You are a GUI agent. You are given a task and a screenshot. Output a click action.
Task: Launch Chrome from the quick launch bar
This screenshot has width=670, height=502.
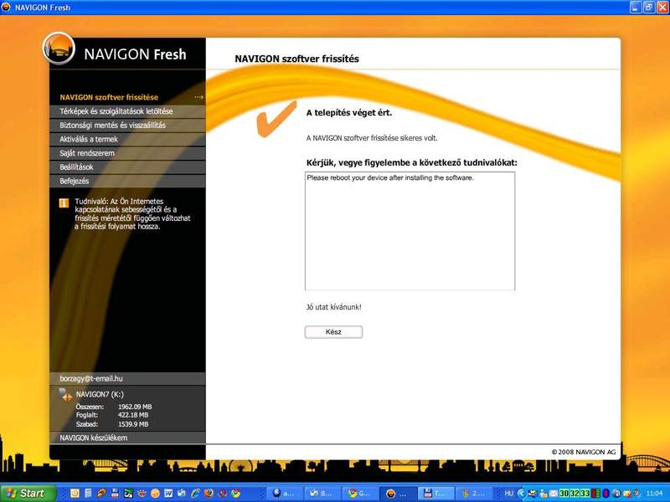point(235,493)
